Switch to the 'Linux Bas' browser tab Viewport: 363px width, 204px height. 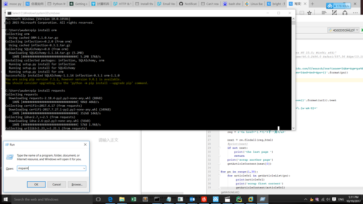[254, 4]
